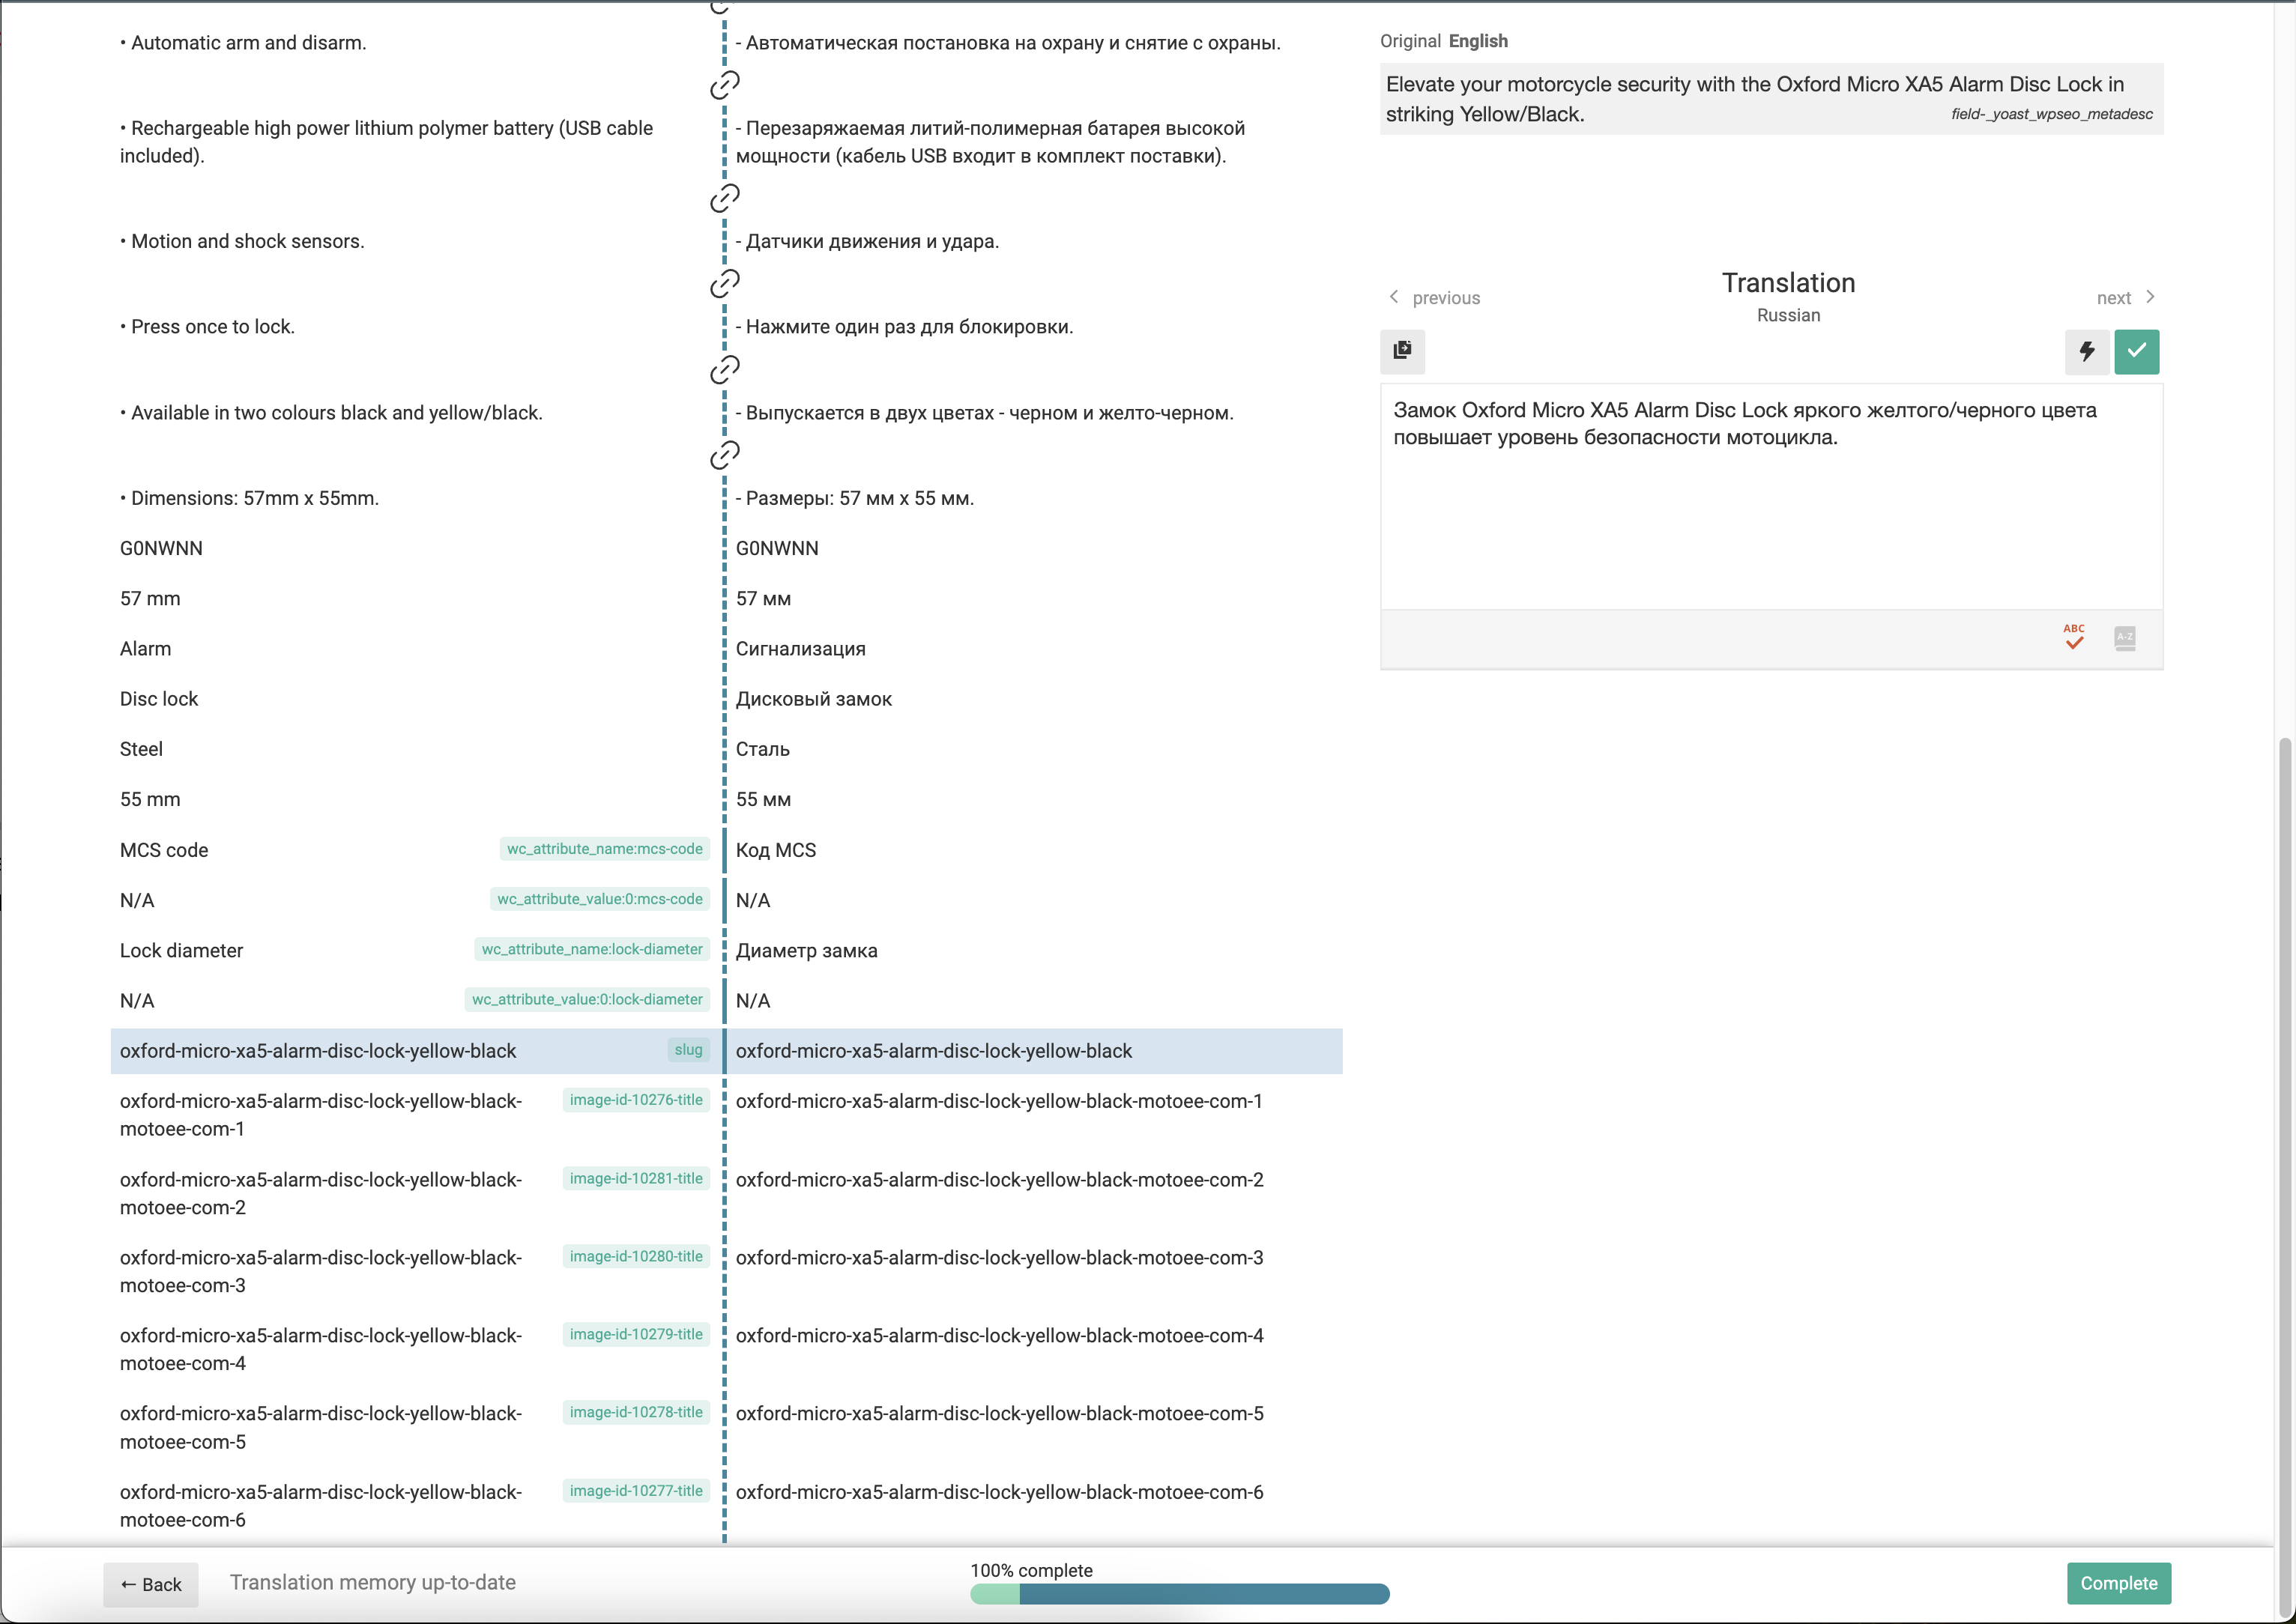The height and width of the screenshot is (1624, 2296).
Task: Select the "G0NWNN" source row
Action: [x=161, y=548]
